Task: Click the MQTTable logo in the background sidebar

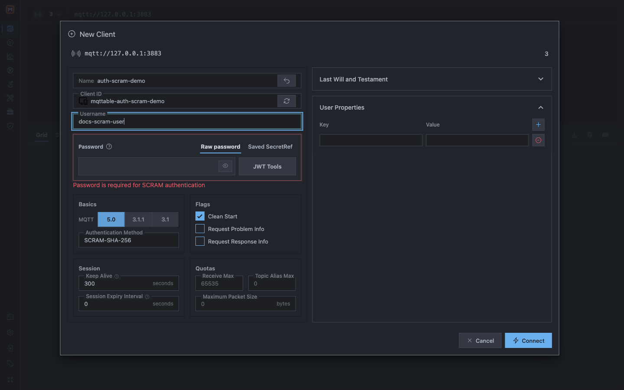Action: (x=10, y=10)
